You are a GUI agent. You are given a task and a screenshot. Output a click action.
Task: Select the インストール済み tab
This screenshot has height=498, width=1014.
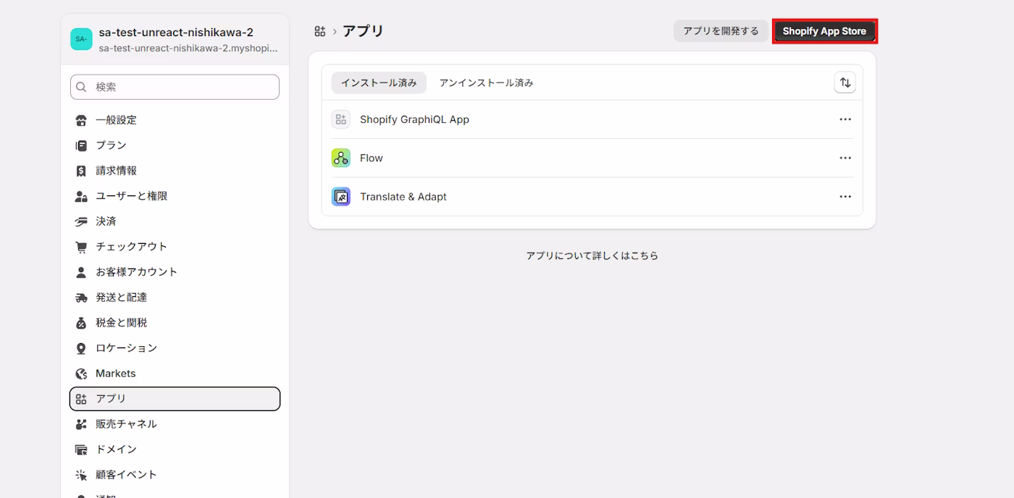click(x=379, y=82)
